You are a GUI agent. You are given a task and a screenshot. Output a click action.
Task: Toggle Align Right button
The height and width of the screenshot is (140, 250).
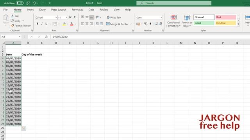click(x=91, y=24)
